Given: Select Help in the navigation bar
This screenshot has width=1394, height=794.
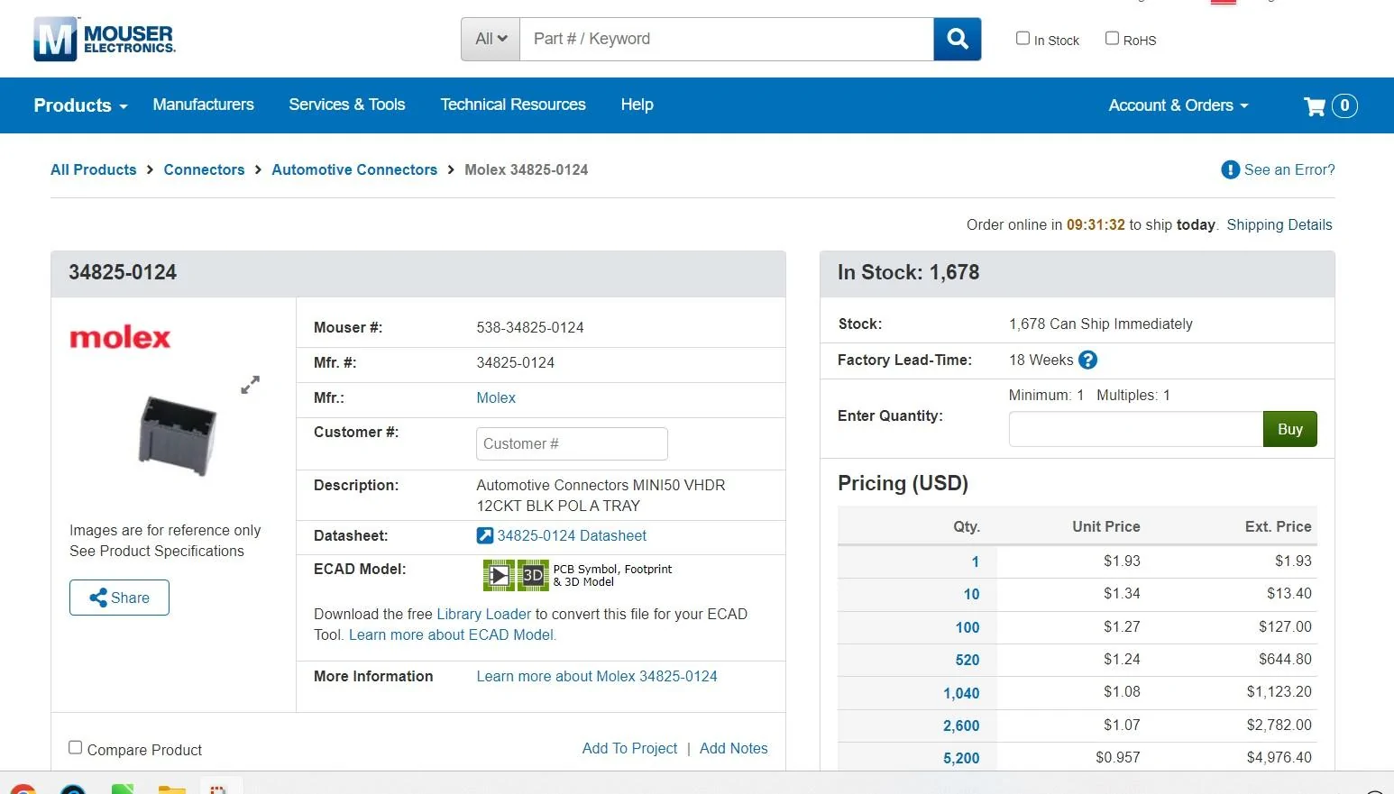Looking at the screenshot, I should coord(637,105).
